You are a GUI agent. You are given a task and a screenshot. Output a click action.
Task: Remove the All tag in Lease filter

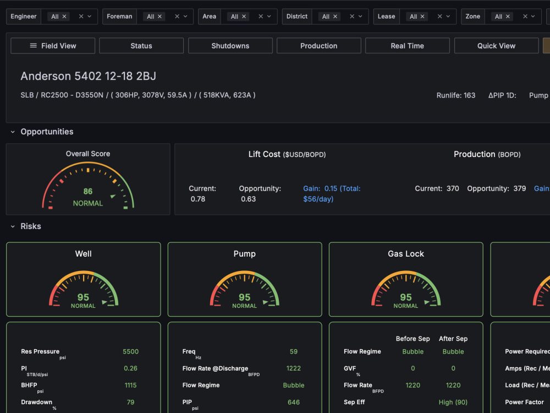422,17
